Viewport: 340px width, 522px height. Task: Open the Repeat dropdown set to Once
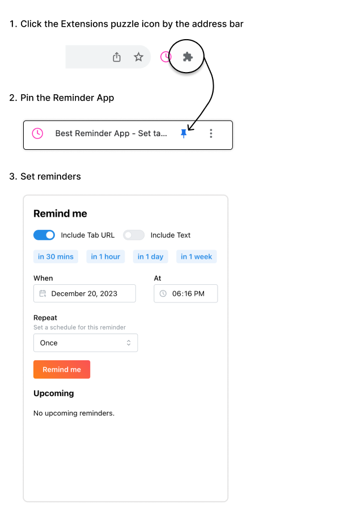tap(85, 343)
